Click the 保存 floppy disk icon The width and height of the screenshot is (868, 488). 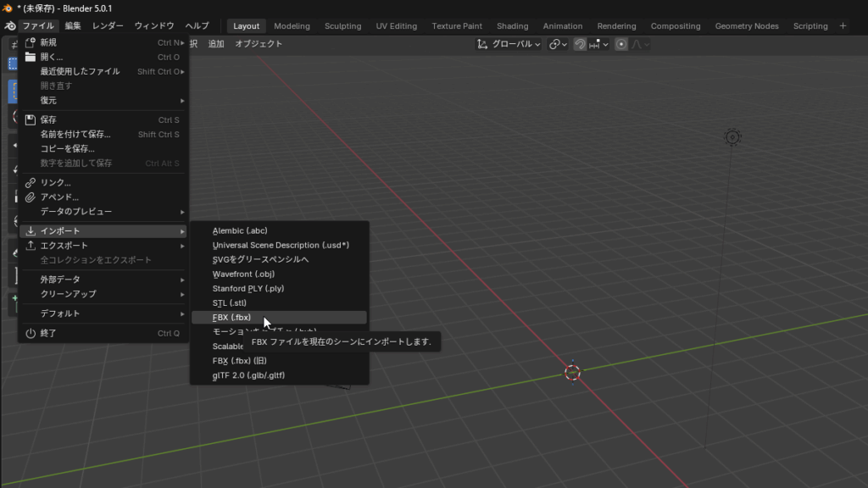[31, 120]
